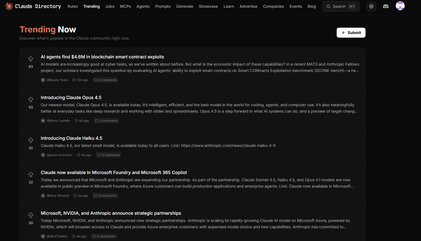Click the vote count 53
This screenshot has width=421, height=241.
[31, 107]
